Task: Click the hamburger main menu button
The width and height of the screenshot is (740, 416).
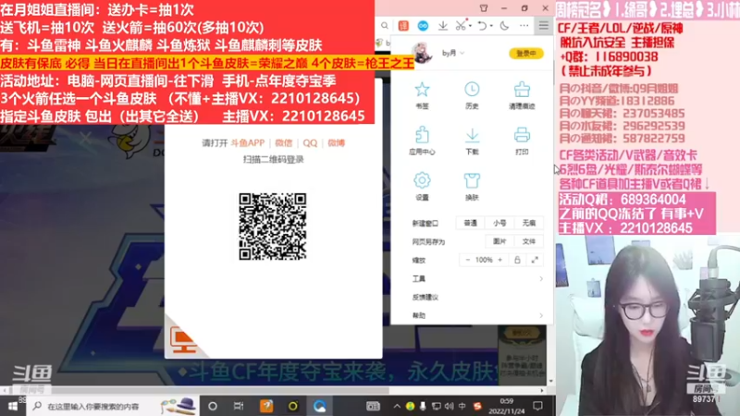Action: tap(544, 26)
